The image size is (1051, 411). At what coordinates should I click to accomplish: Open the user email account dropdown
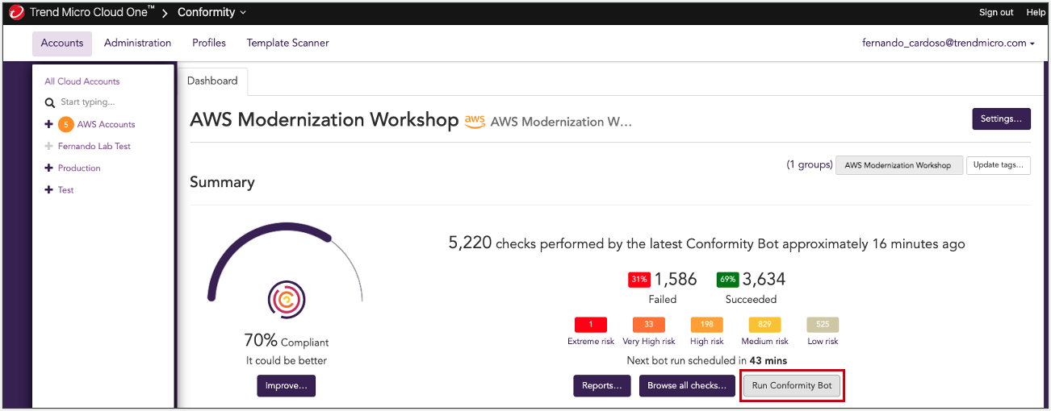pos(948,43)
